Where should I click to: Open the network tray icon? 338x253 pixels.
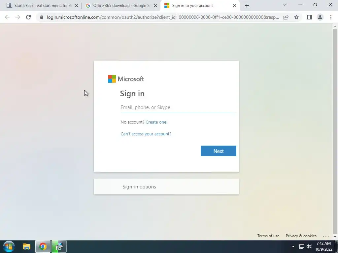(x=301, y=246)
